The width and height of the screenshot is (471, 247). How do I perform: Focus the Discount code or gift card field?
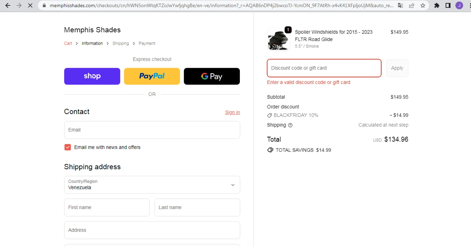click(324, 68)
